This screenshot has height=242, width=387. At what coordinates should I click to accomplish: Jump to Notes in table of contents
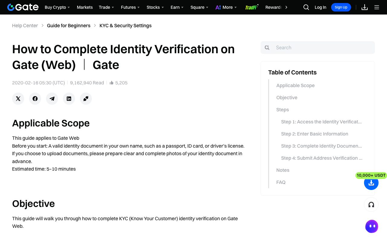coord(283,170)
